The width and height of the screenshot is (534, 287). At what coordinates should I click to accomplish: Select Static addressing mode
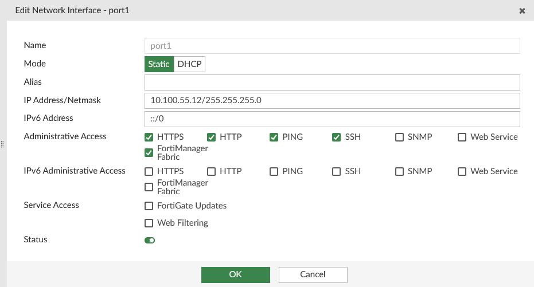[x=159, y=64]
